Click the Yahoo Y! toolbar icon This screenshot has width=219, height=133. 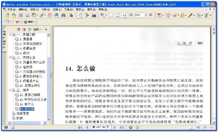(x=17, y=22)
